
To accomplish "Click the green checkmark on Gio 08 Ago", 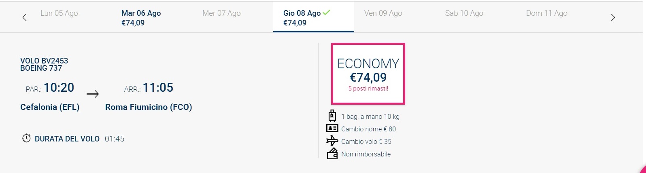I will click(x=327, y=13).
